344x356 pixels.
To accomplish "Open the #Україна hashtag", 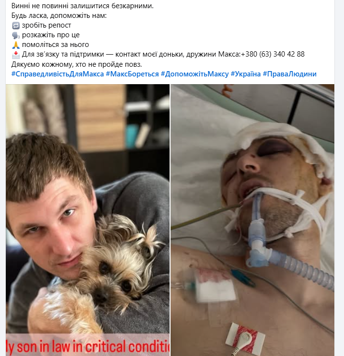I will [245, 74].
